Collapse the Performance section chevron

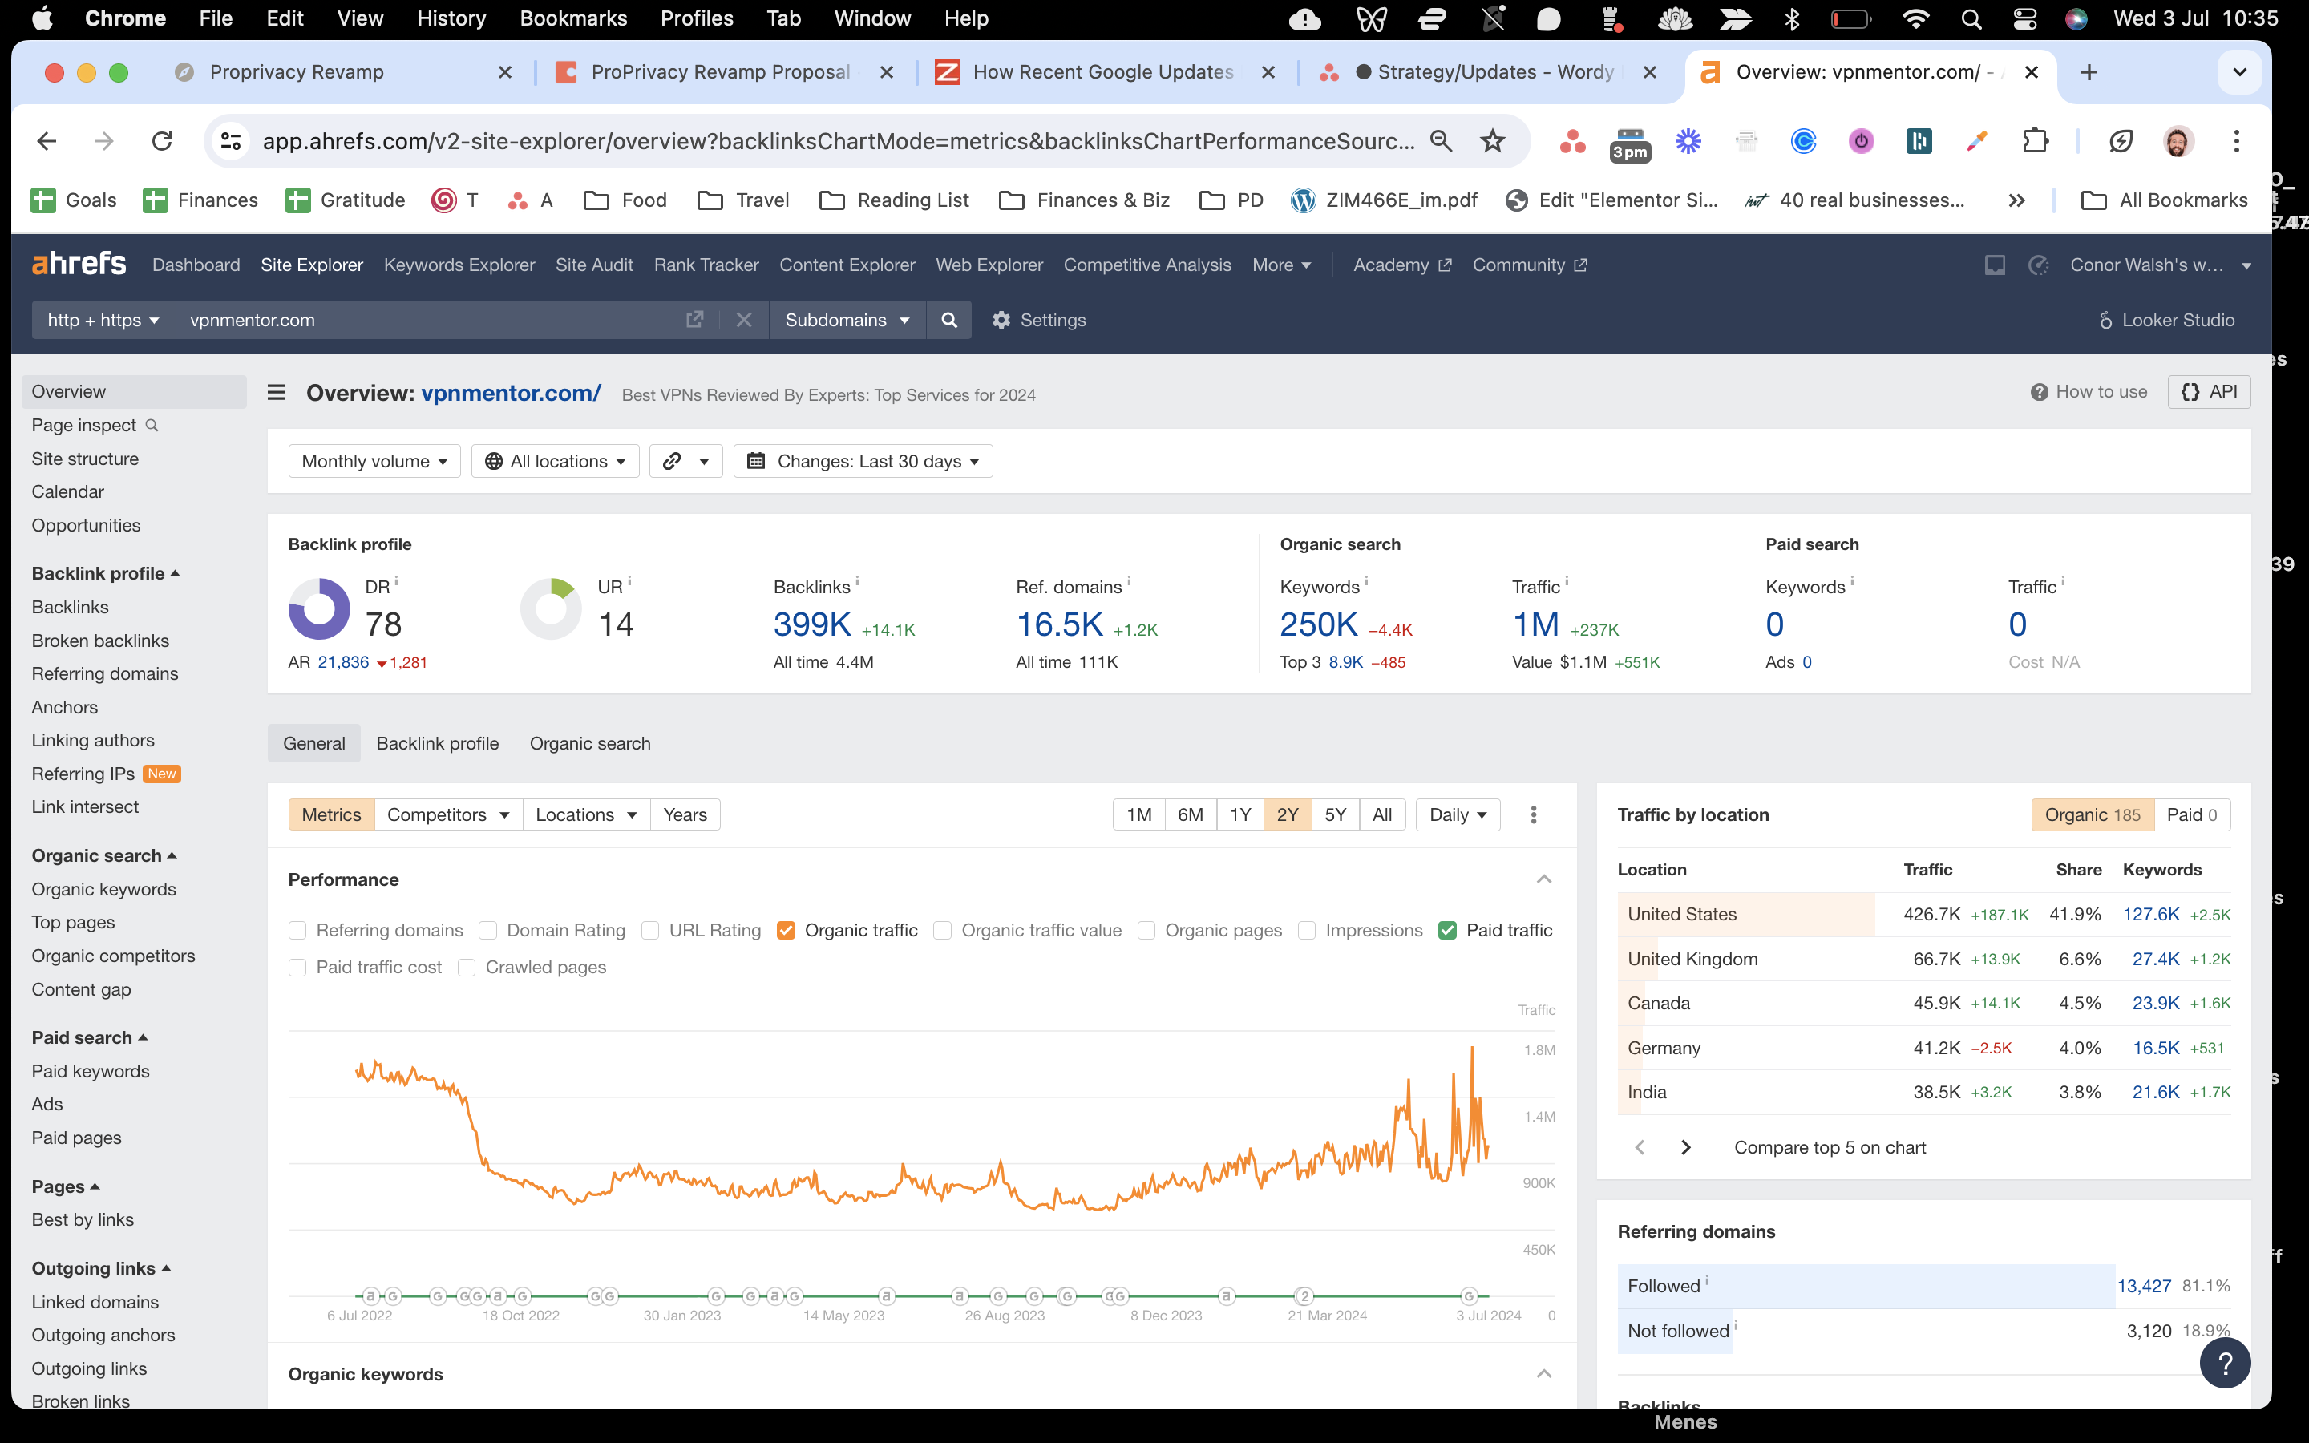point(1544,879)
